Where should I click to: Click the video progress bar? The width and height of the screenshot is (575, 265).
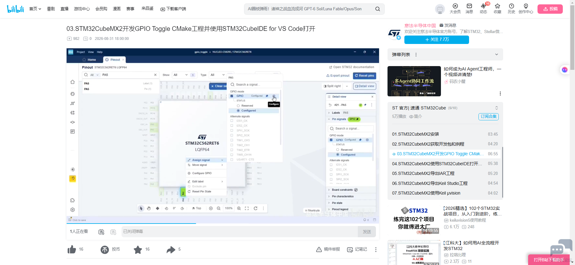click(222, 224)
